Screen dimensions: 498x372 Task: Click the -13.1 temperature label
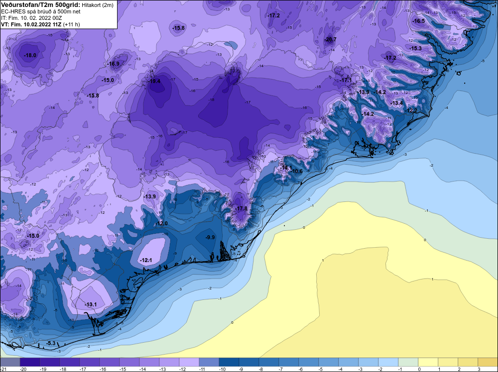pos(91,305)
